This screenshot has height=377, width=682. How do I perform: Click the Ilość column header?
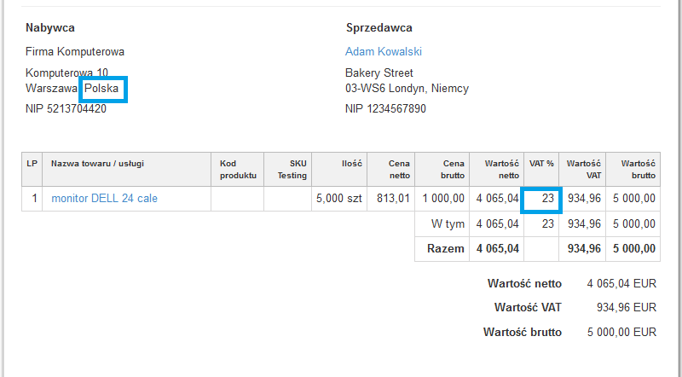[353, 163]
